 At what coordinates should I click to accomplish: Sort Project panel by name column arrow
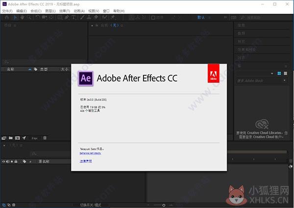(x=29, y=69)
